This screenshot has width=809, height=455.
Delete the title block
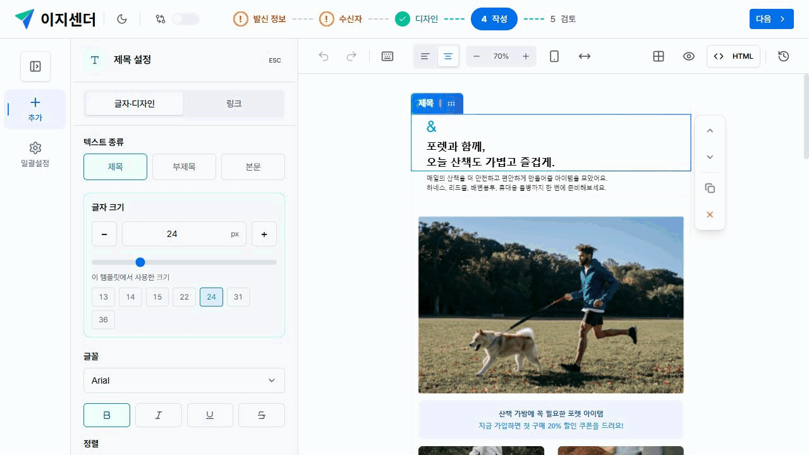pos(710,215)
